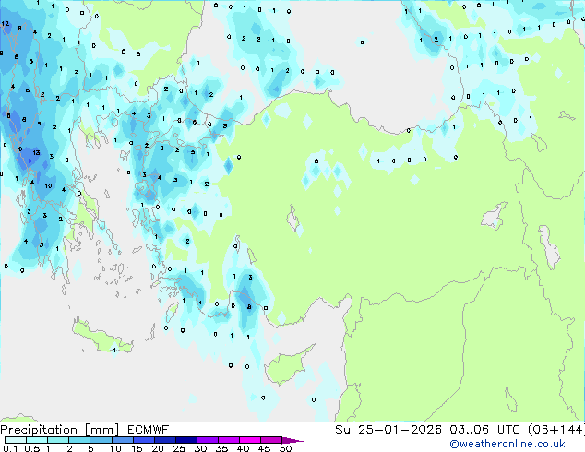
Task: Click the 10 mm map value below the 13
Action: 49,185
